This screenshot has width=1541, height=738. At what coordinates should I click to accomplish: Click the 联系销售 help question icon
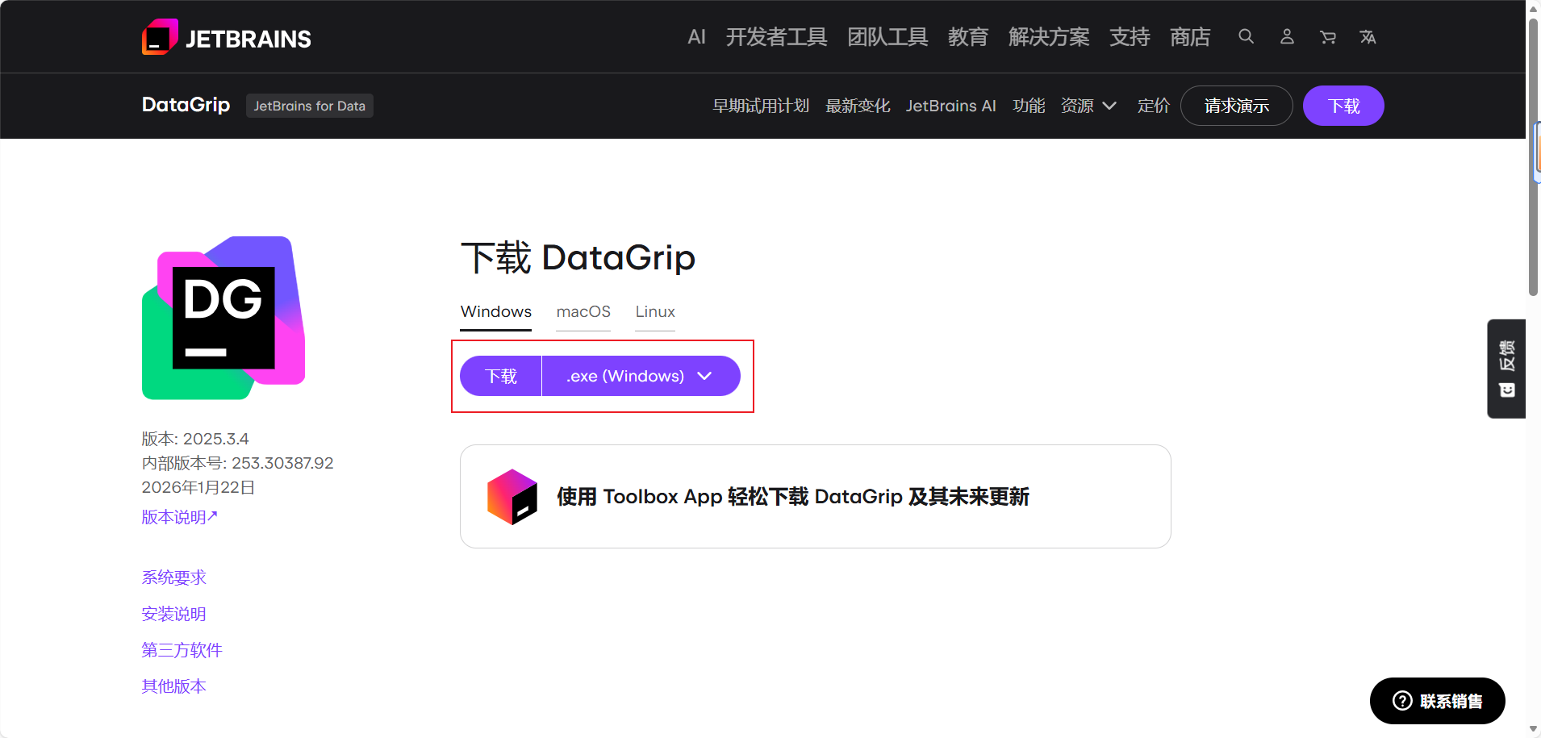pos(1402,701)
